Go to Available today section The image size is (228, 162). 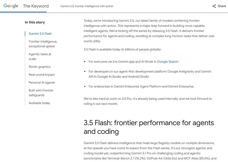(39, 103)
